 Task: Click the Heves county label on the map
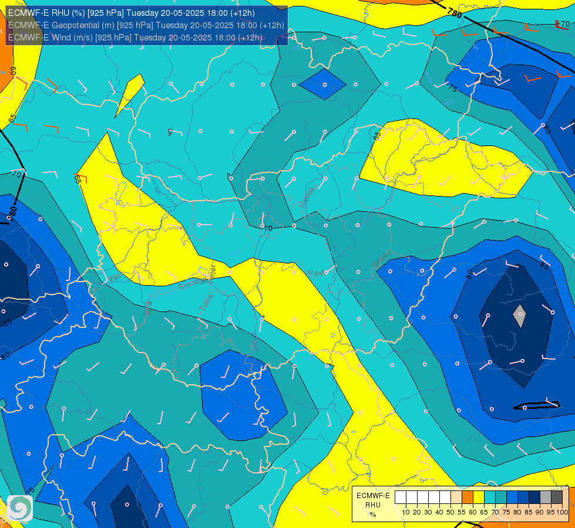click(307, 197)
